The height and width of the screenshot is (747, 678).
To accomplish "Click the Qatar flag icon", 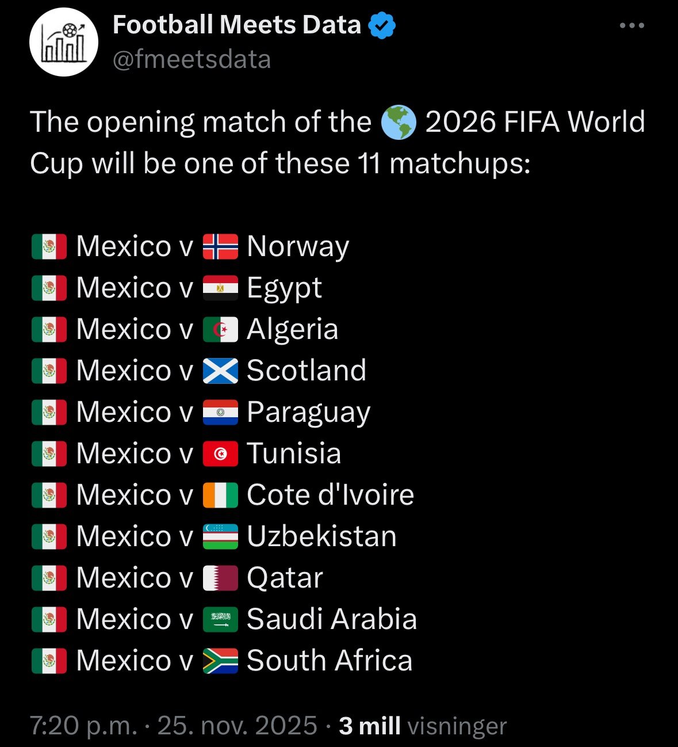I will [x=220, y=578].
